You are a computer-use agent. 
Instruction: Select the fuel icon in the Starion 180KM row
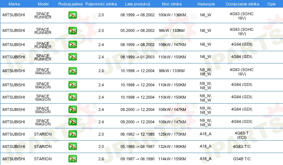coord(72,147)
